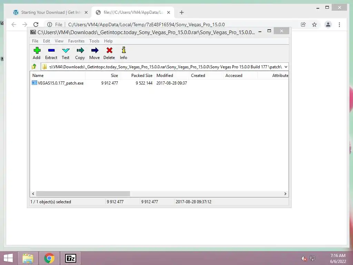Click the VEGAS15.0.177_patch.exe file icon
The height and width of the screenshot is (265, 353).
(34, 83)
